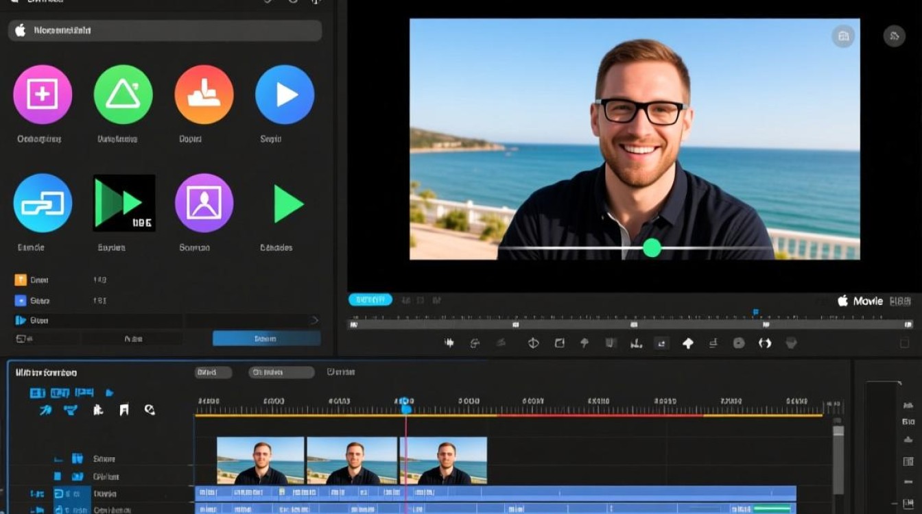This screenshot has height=514, width=922.
Task: Select the third video clip on the timeline
Action: click(x=443, y=461)
